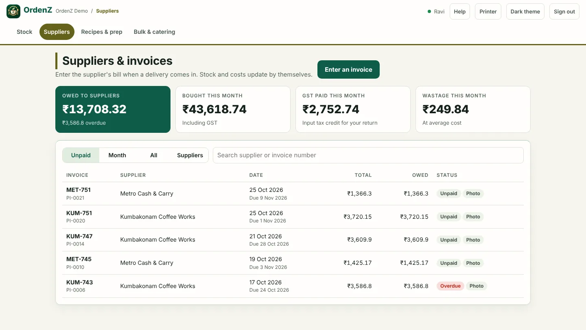
Task: Select the GST Paid This Month card
Action: pyautogui.click(x=353, y=109)
